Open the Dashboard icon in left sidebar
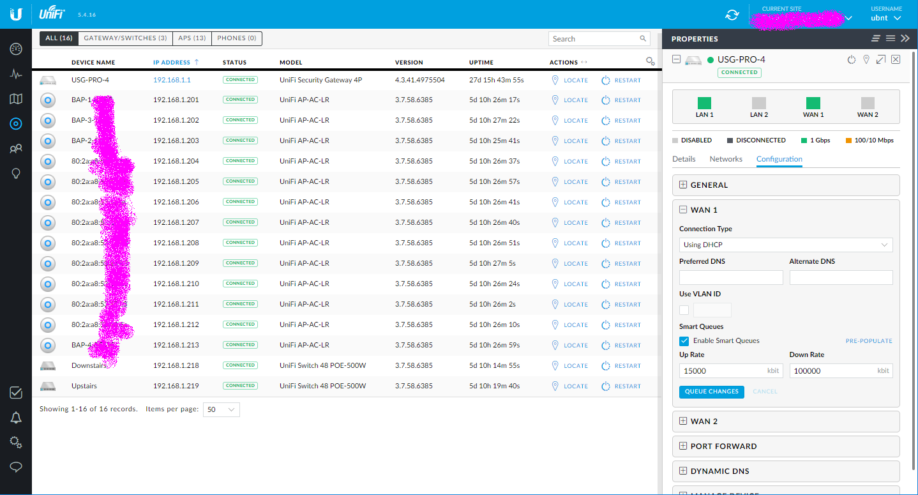 [16, 49]
